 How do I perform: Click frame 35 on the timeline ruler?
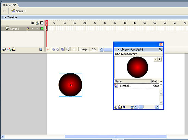115,23
